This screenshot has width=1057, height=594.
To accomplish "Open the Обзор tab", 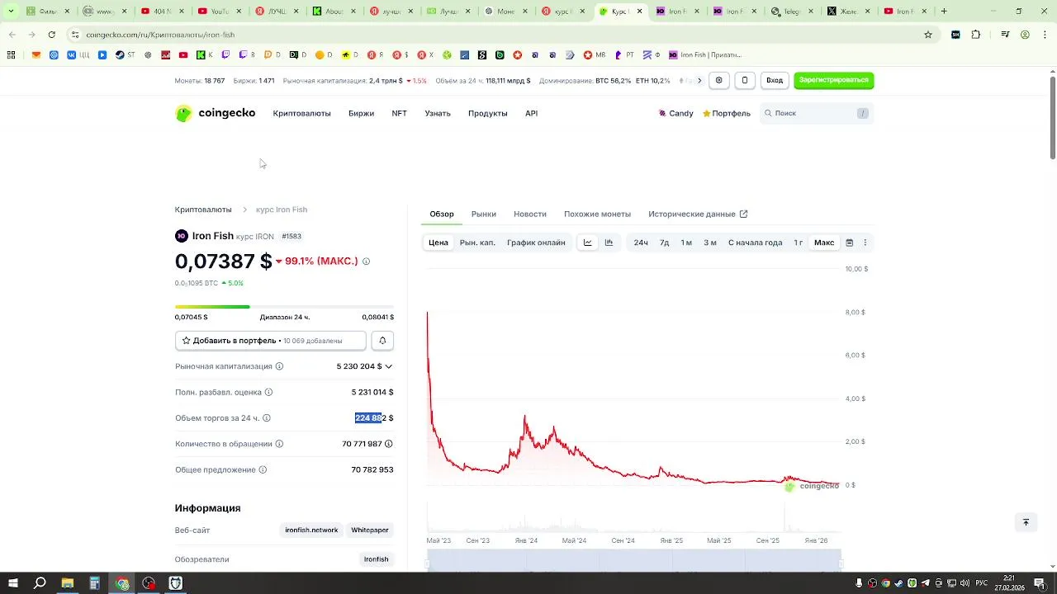I will 442,214.
